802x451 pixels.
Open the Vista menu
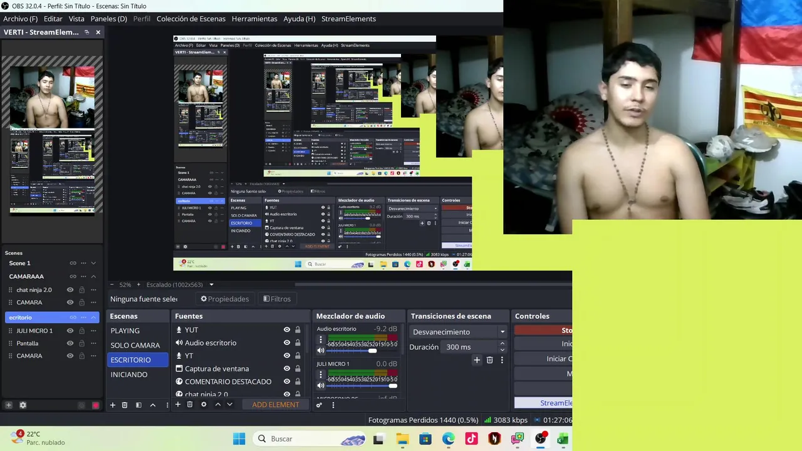click(76, 19)
